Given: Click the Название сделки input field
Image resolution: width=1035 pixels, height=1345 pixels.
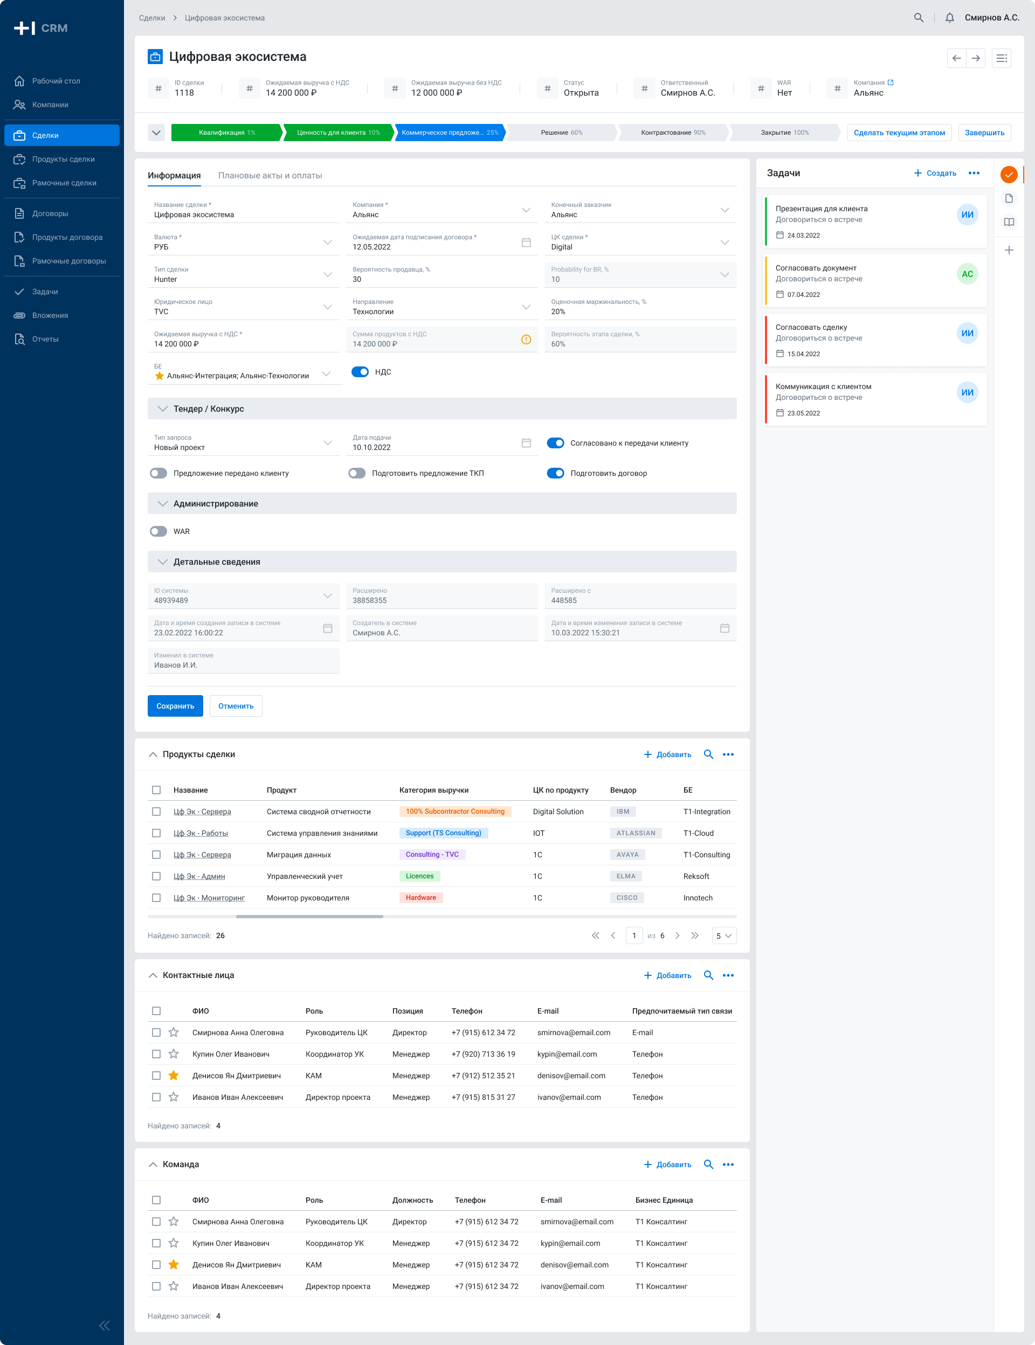Looking at the screenshot, I should click(243, 210).
